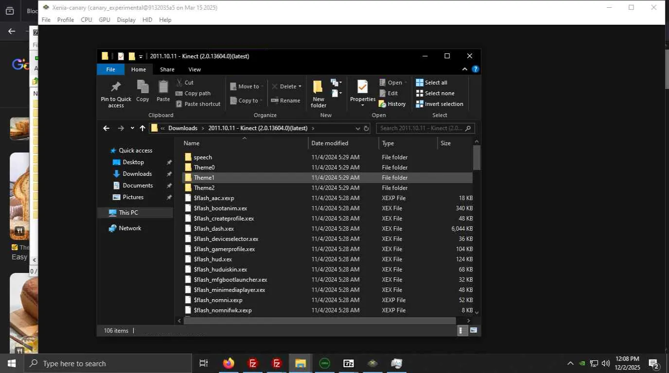Click Invert selection in the ribbon
This screenshot has width=669, height=373.
coord(440,104)
